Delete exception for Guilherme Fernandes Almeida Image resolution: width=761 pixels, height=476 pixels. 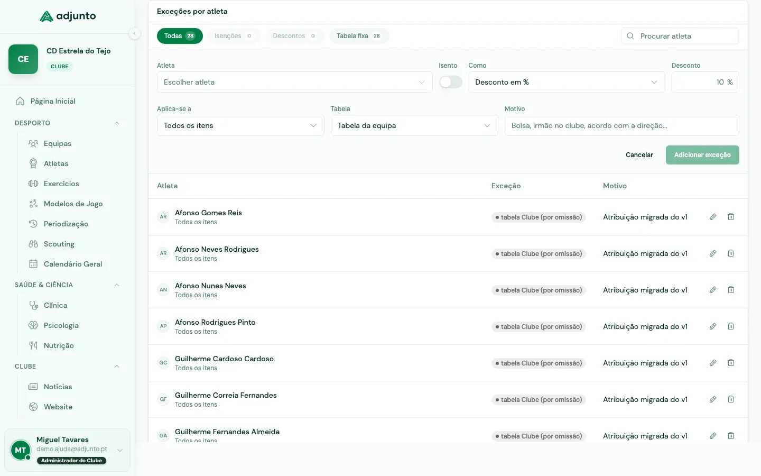click(x=731, y=436)
